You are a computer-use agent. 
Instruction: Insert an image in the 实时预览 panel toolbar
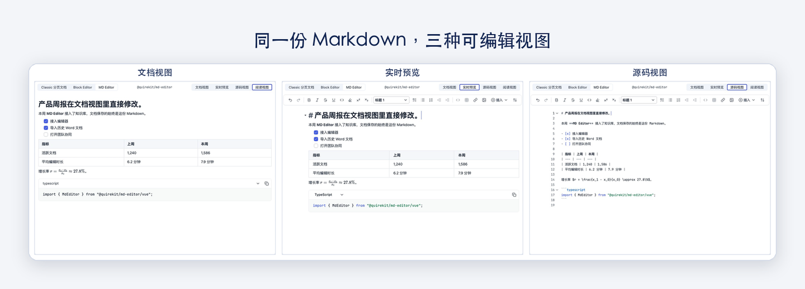tap(484, 100)
